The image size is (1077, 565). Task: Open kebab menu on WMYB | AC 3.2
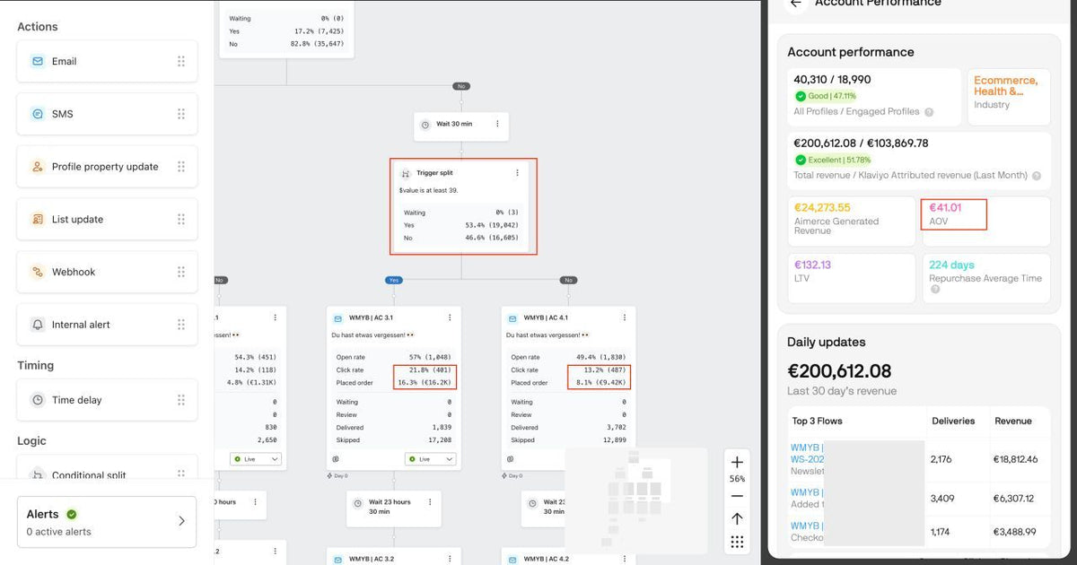449,559
